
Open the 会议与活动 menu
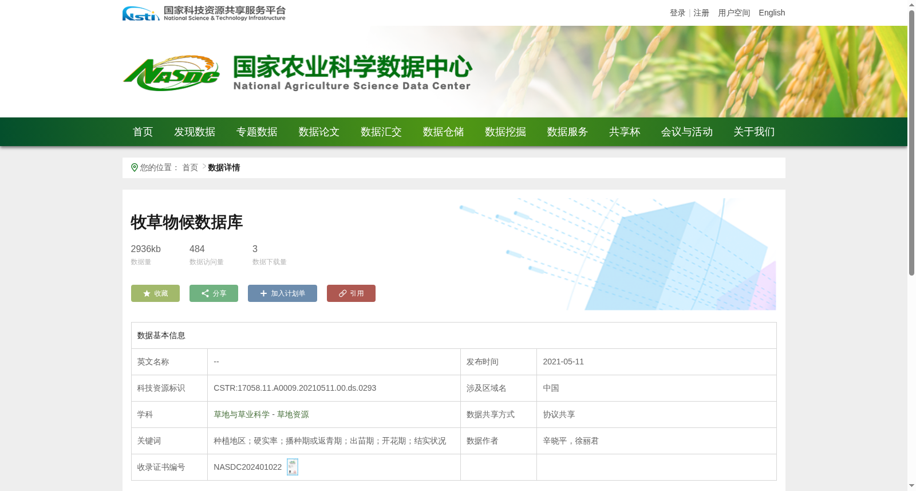[687, 132]
